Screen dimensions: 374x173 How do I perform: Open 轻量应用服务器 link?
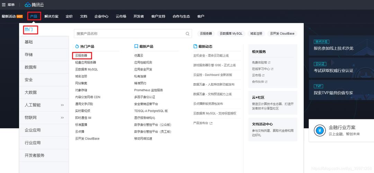86,62
